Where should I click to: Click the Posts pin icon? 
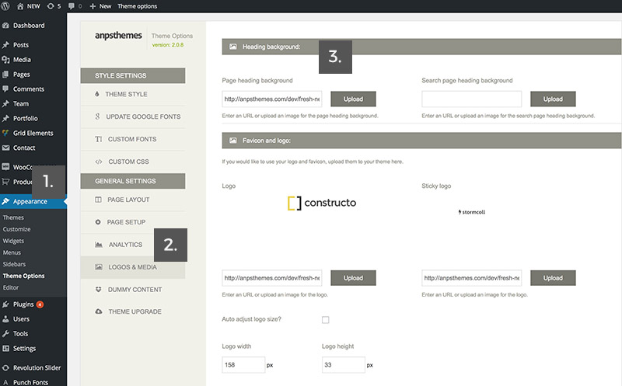pos(5,45)
